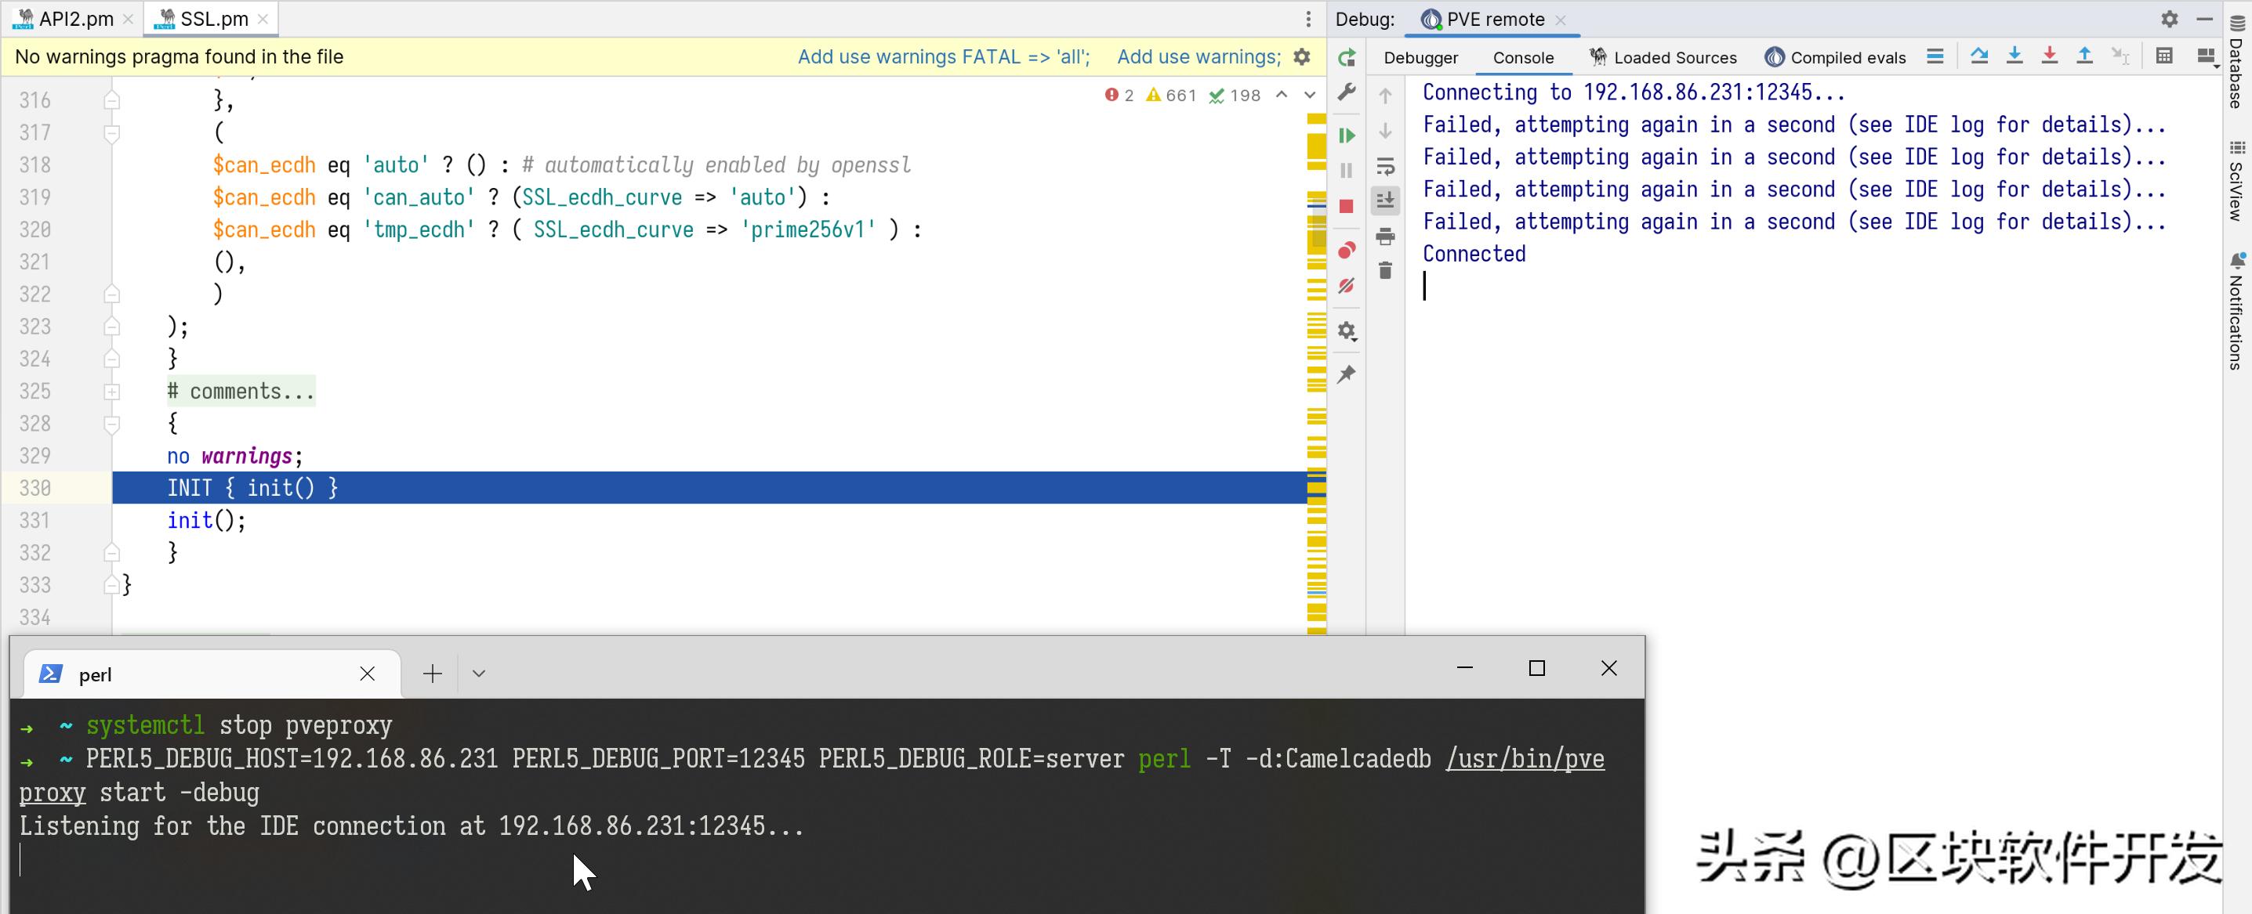Click the red Force Step Into icon
The width and height of the screenshot is (2252, 914).
[x=2049, y=57]
